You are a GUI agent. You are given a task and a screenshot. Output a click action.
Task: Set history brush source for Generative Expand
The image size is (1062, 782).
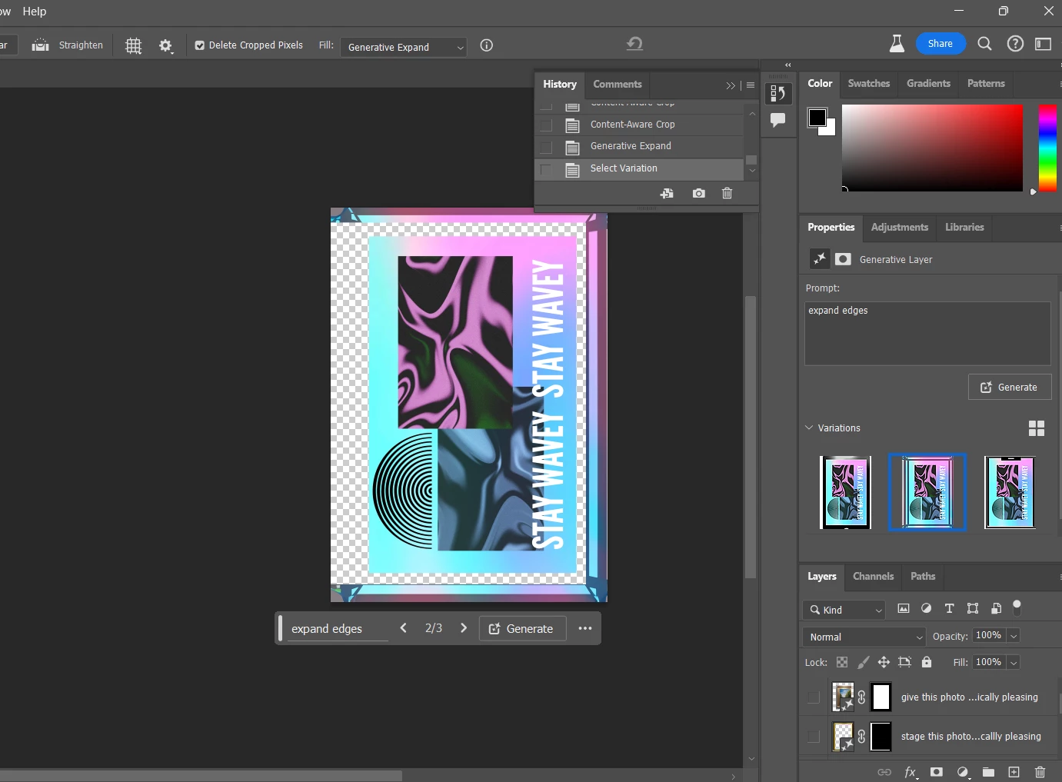click(546, 147)
